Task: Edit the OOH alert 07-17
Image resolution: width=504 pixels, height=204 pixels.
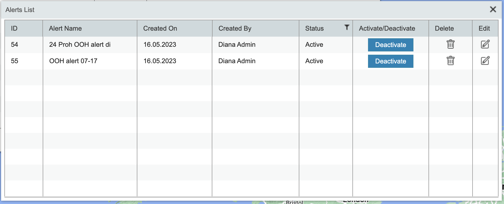Action: 485,61
